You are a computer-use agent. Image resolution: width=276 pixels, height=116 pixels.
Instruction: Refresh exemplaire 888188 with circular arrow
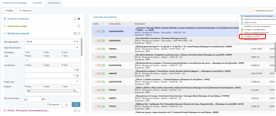click(101, 74)
